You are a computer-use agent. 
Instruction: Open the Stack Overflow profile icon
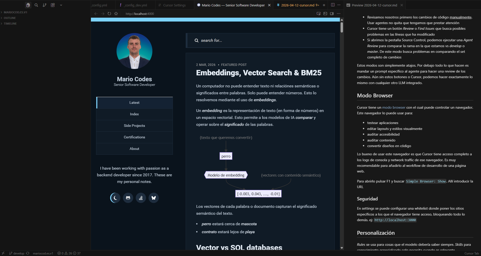(x=141, y=198)
